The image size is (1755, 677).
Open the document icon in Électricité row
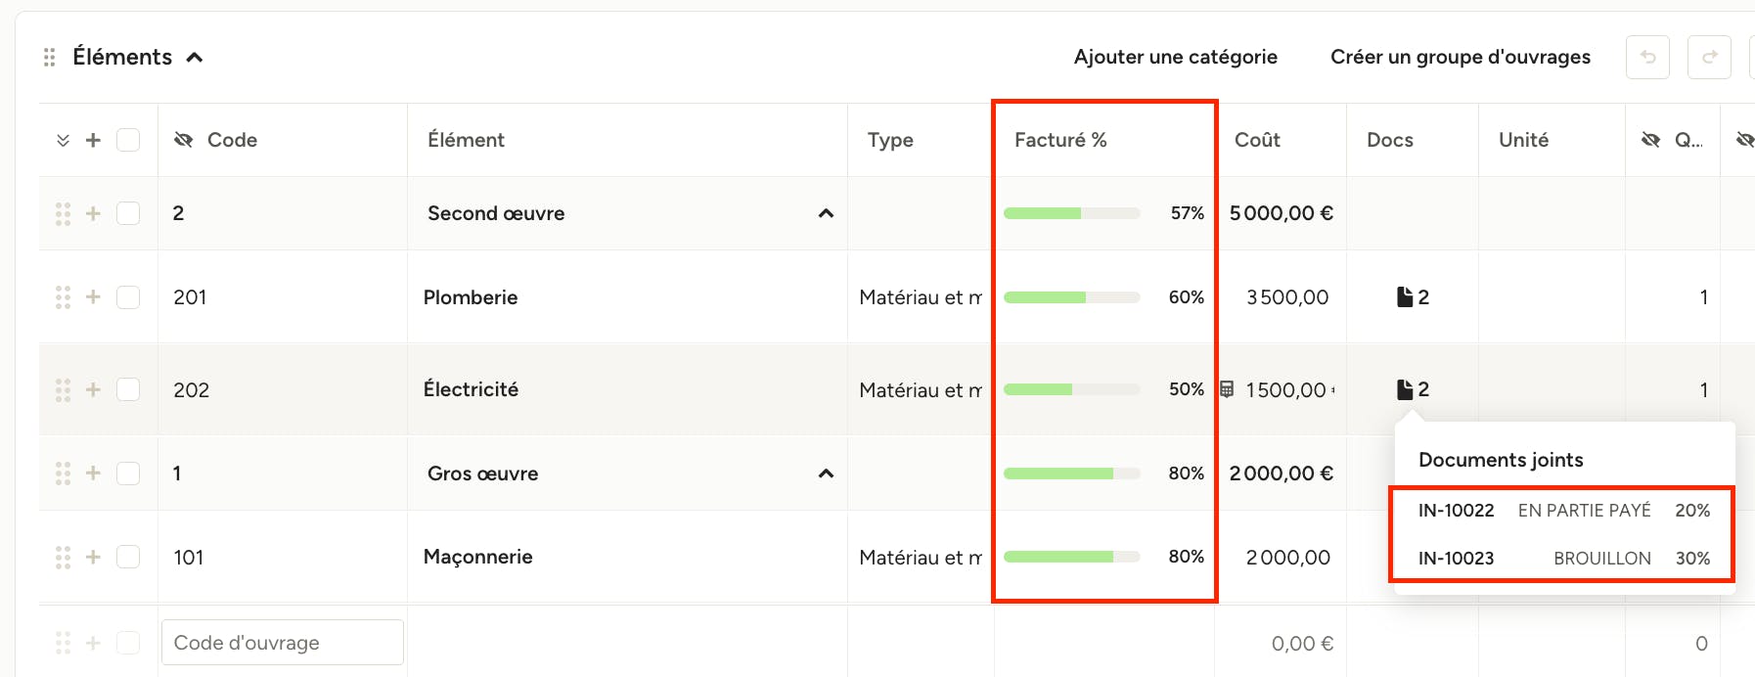pos(1405,389)
